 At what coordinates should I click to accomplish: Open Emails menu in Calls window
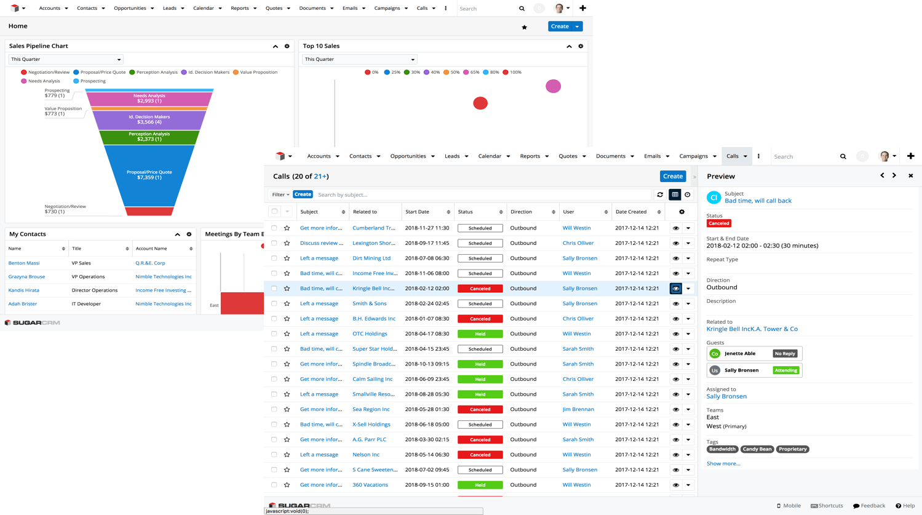pyautogui.click(x=656, y=156)
